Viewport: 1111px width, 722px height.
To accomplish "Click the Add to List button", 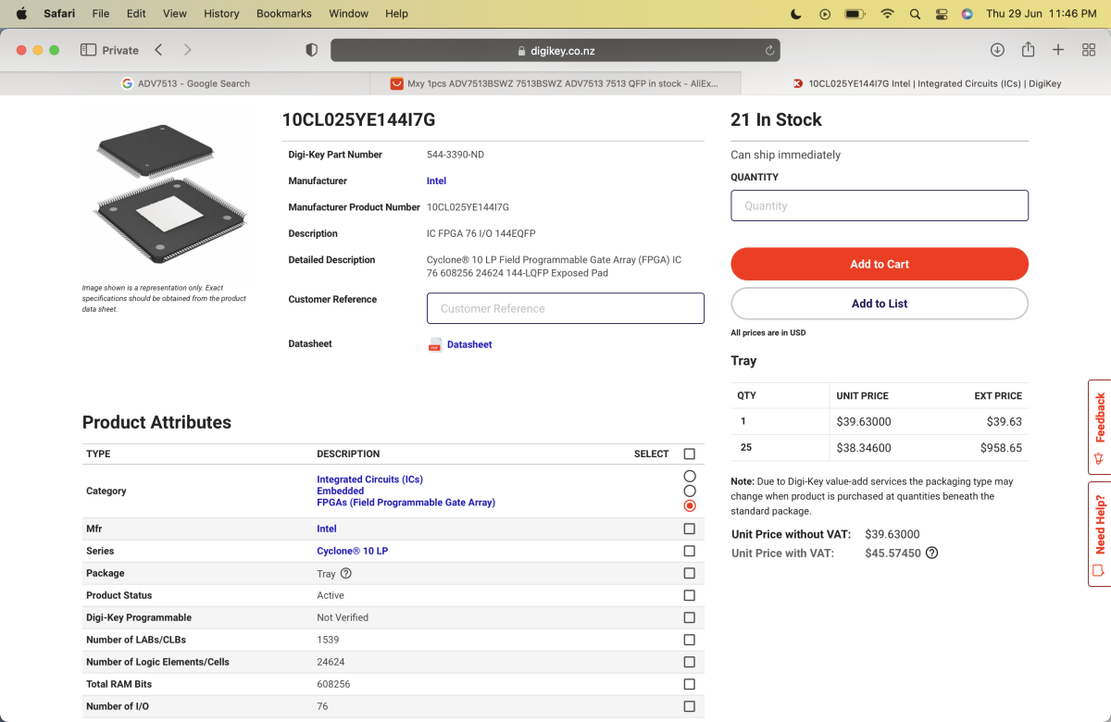I will [x=880, y=304].
